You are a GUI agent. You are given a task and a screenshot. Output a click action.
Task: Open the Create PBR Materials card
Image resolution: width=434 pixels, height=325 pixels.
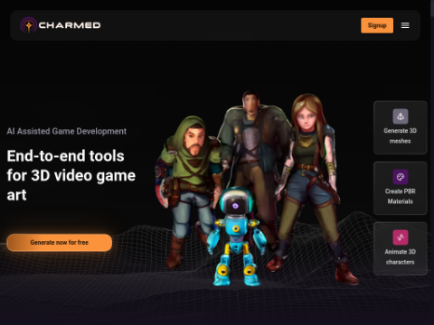click(x=401, y=188)
